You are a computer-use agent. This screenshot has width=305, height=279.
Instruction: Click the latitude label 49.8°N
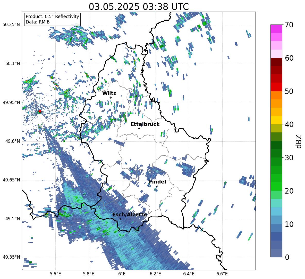[x=12, y=141]
